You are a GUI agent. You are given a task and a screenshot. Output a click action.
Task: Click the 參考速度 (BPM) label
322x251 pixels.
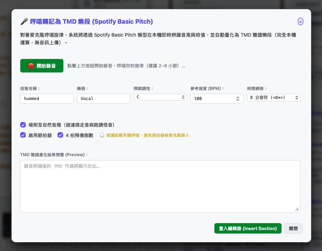pyautogui.click(x=207, y=89)
